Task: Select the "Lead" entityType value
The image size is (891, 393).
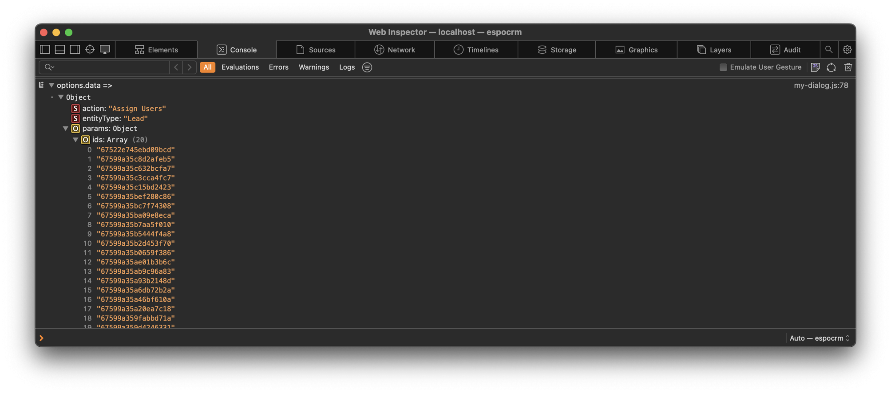Action: pyautogui.click(x=135, y=118)
